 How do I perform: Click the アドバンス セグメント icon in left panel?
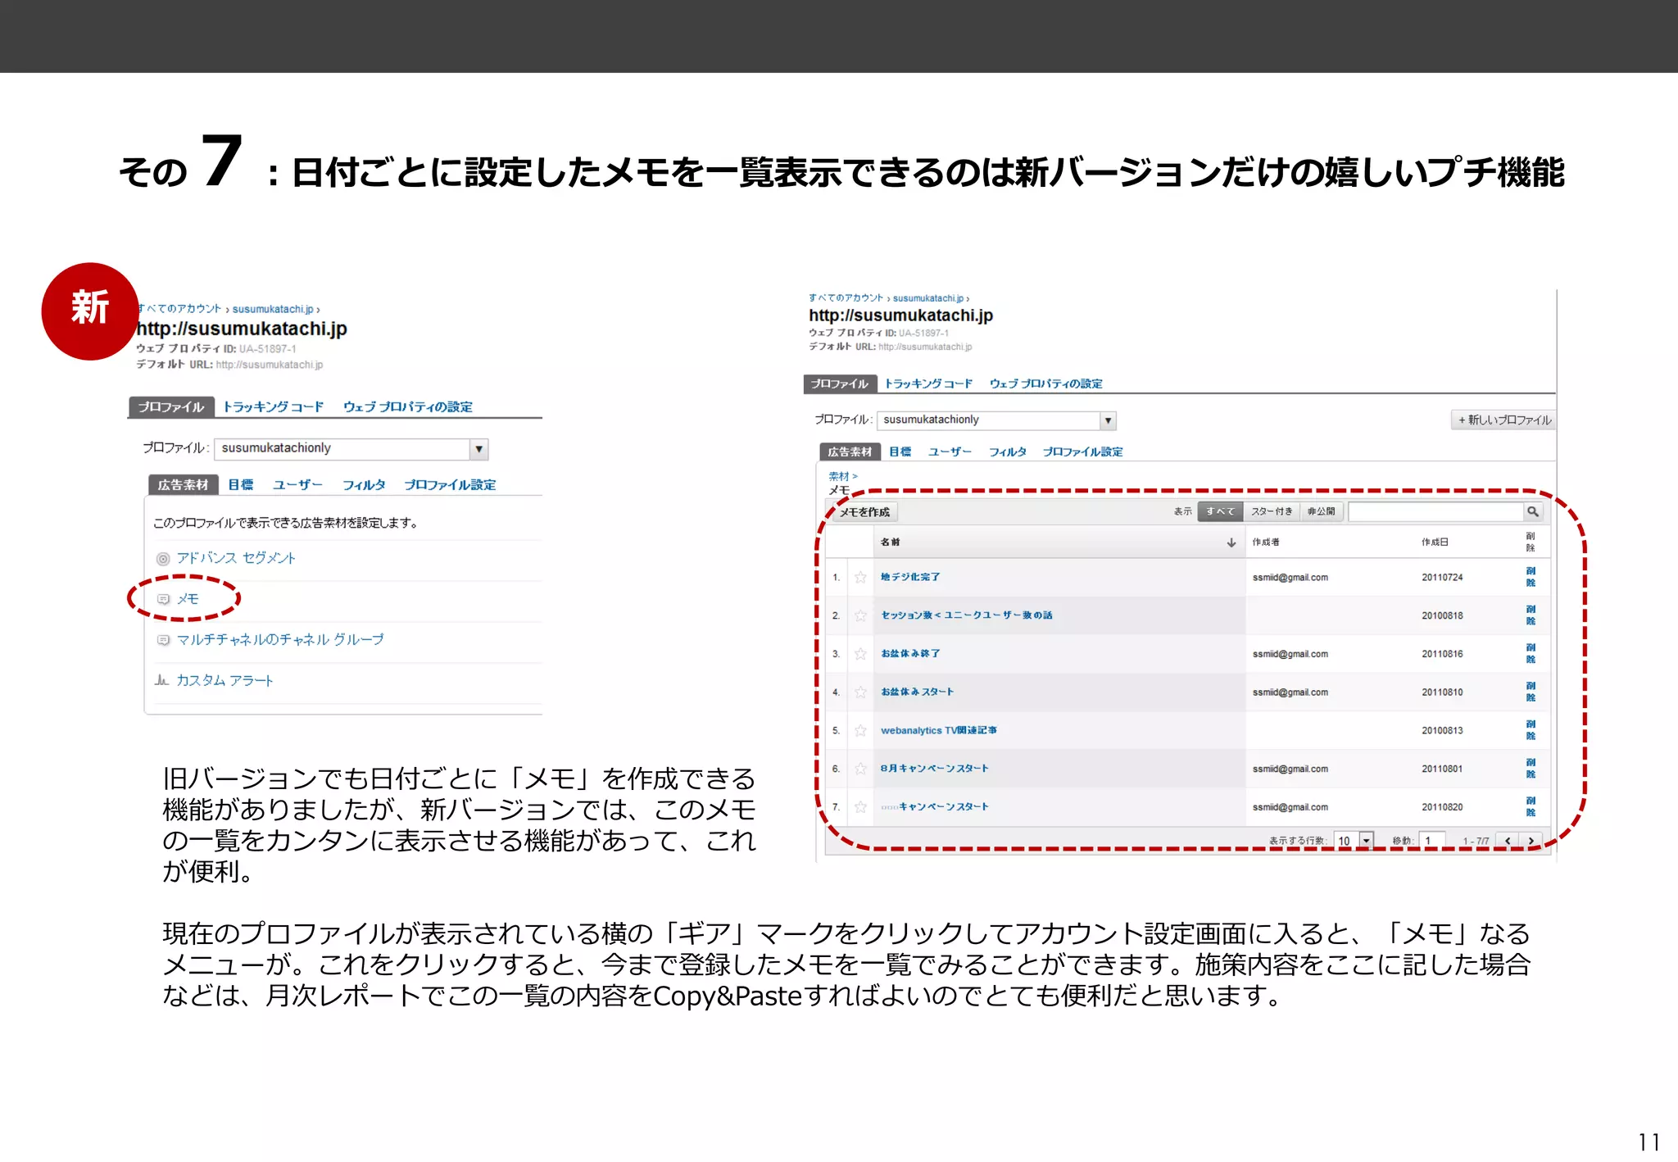[163, 559]
